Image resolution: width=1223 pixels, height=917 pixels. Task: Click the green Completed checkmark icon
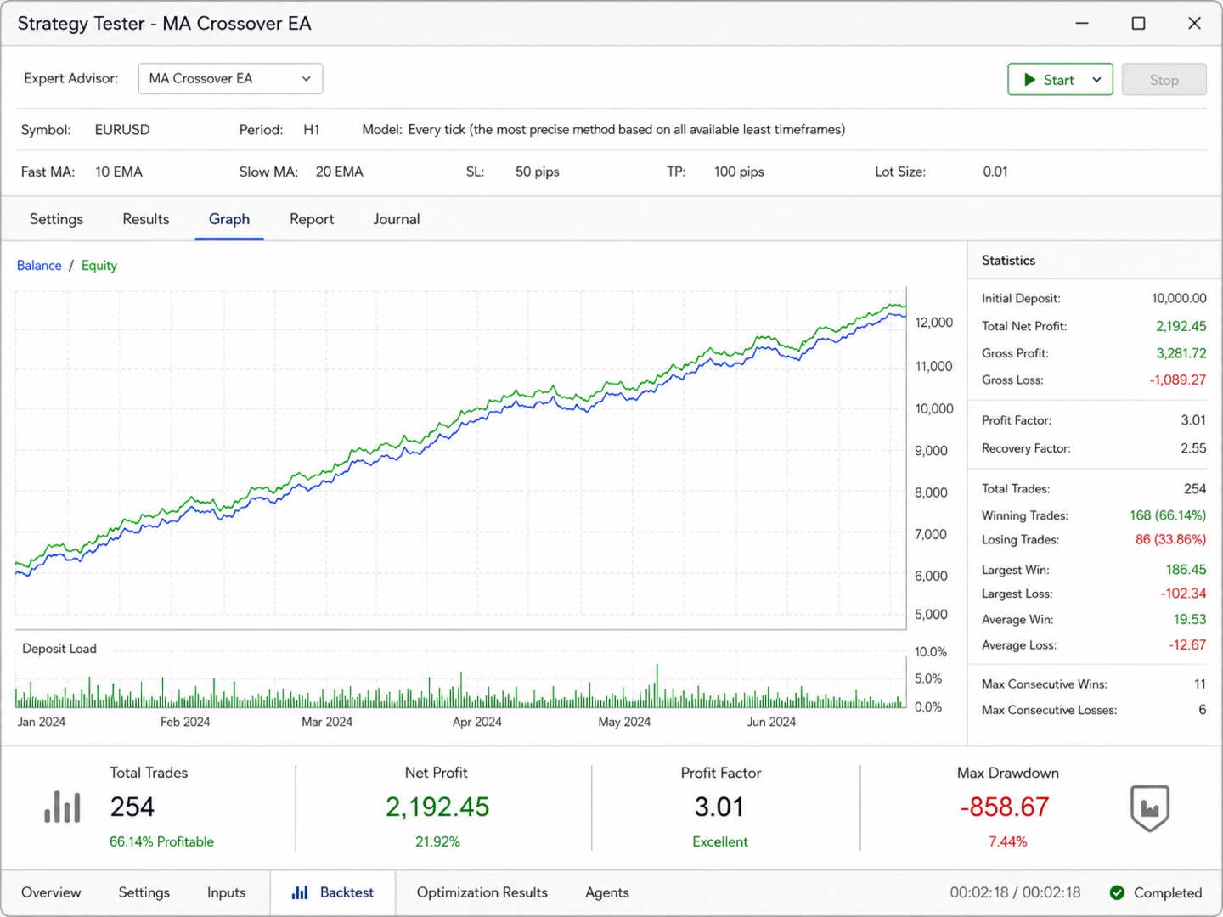1117,892
